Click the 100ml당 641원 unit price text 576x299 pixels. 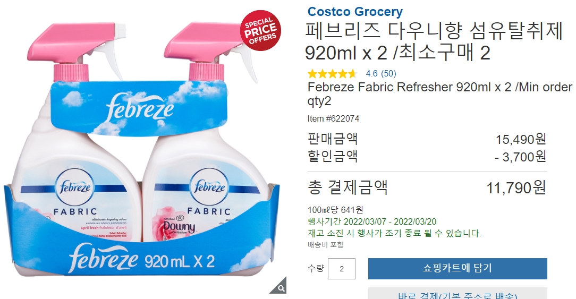click(335, 210)
